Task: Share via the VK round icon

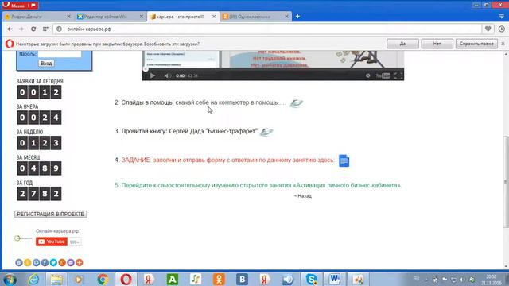Action: [x=19, y=262]
